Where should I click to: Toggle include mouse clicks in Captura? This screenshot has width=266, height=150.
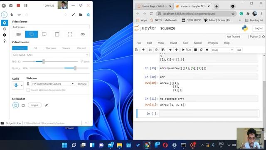click(12, 15)
